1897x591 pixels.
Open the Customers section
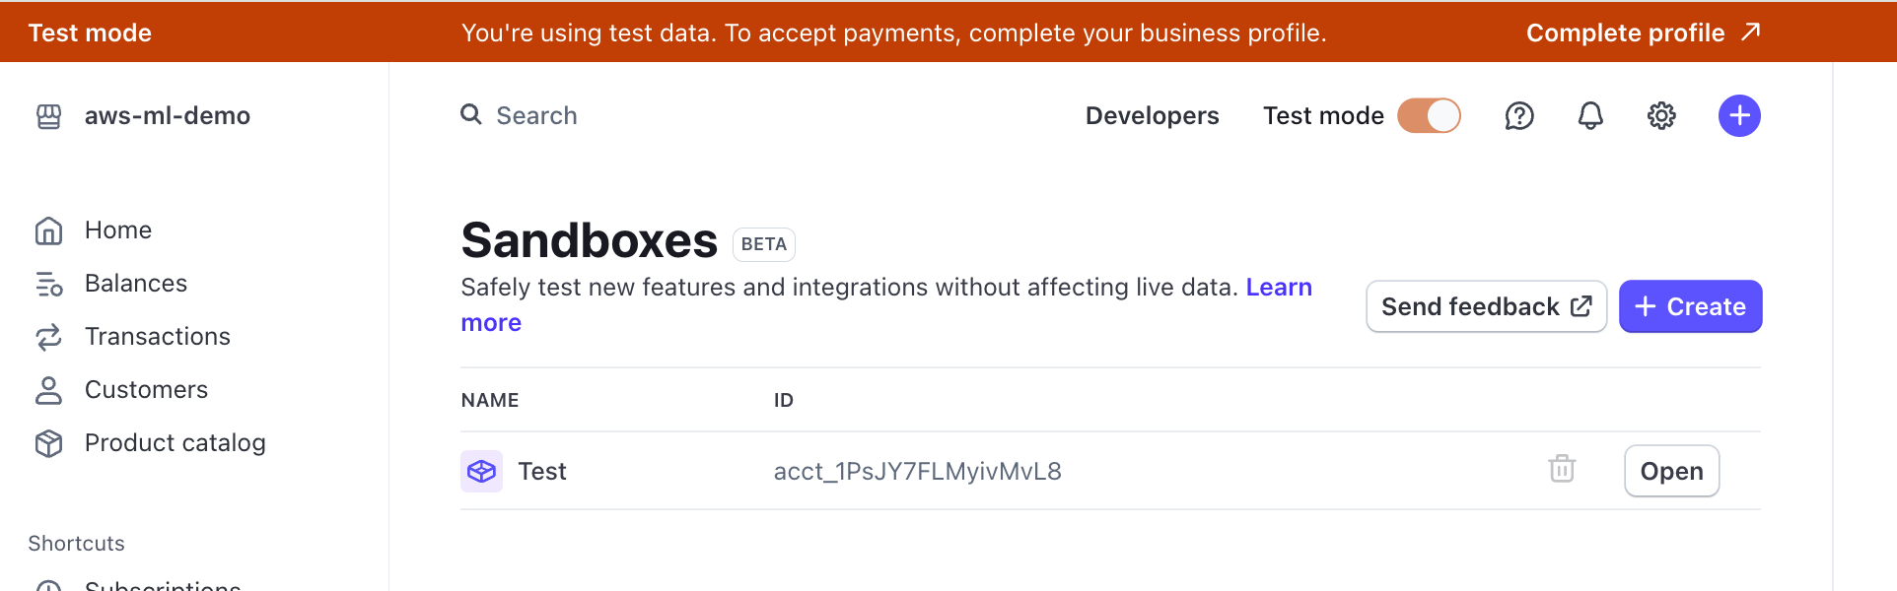[x=146, y=390]
